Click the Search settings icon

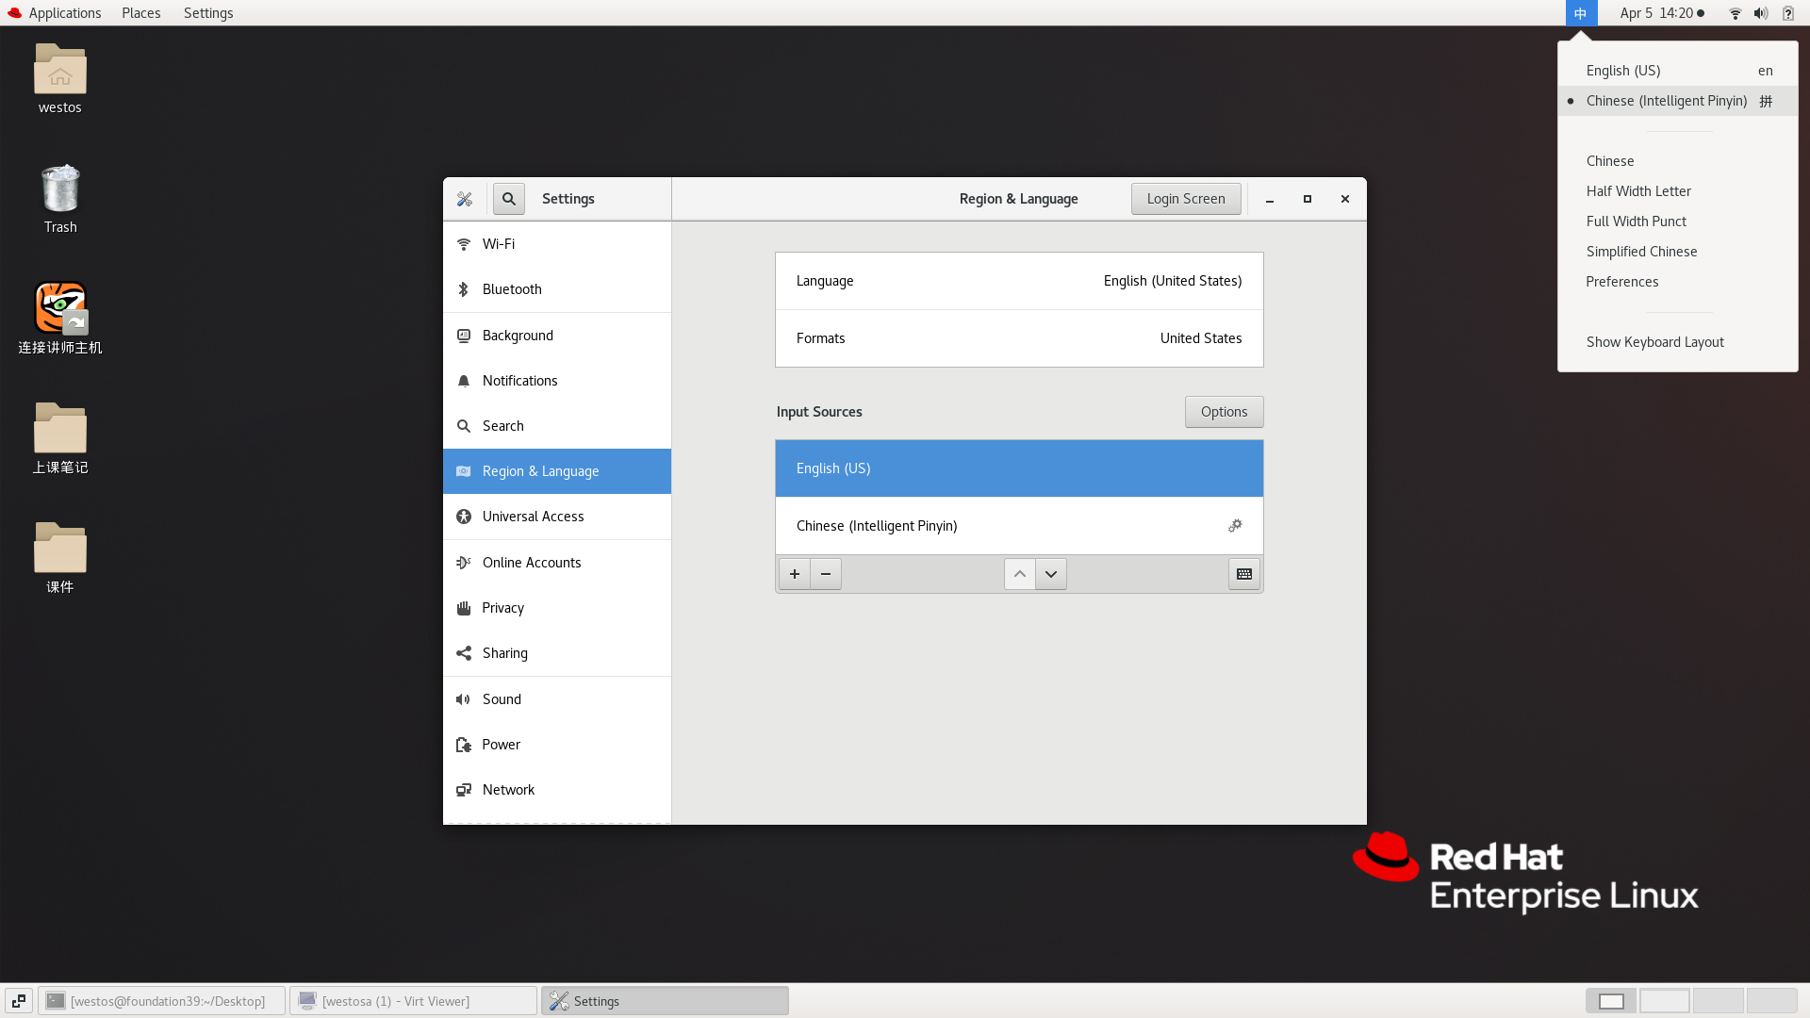click(508, 199)
